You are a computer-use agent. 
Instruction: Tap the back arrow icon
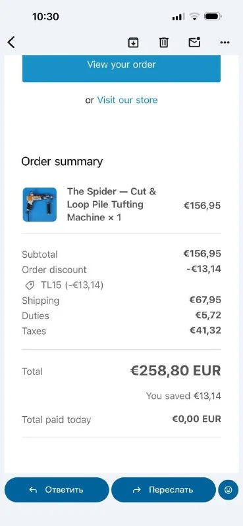(11, 43)
